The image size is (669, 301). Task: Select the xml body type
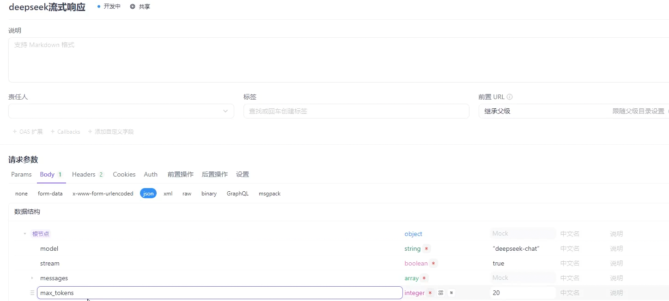tap(168, 194)
